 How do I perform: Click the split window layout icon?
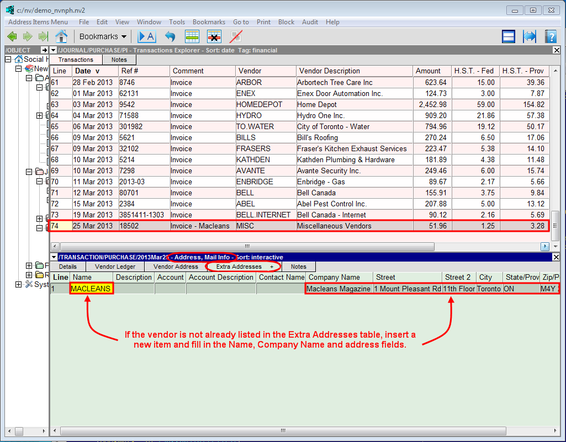509,36
